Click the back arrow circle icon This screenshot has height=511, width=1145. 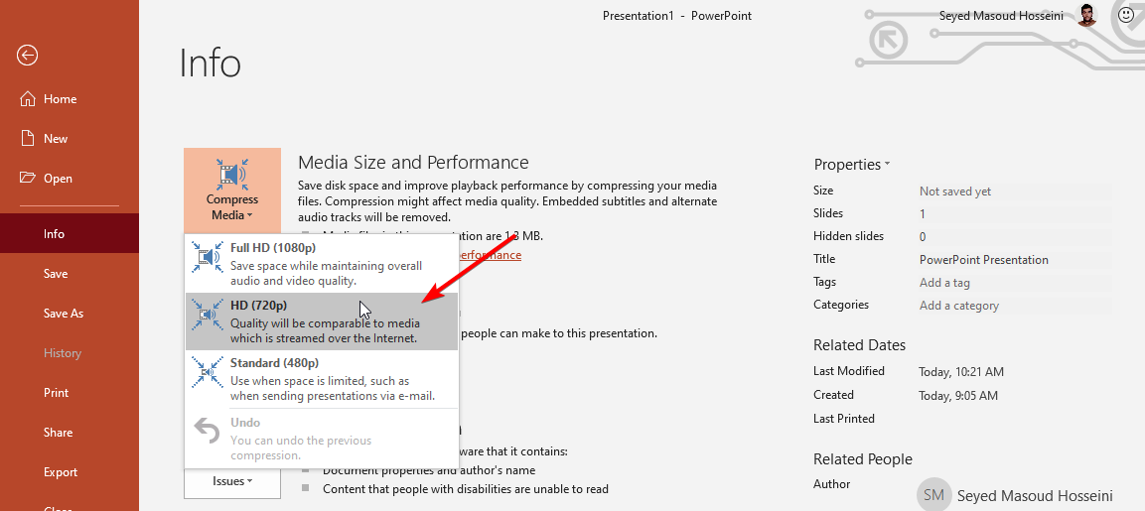pos(28,56)
